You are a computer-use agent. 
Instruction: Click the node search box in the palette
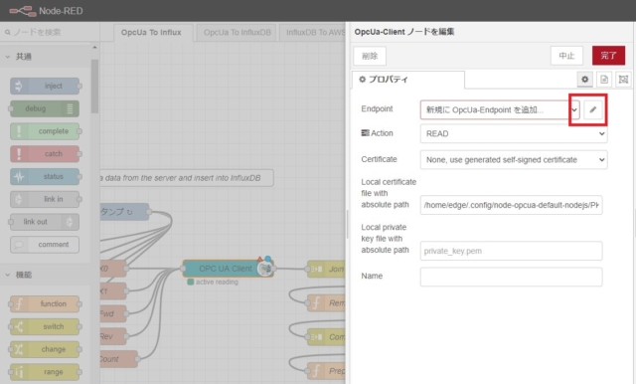tap(51, 32)
